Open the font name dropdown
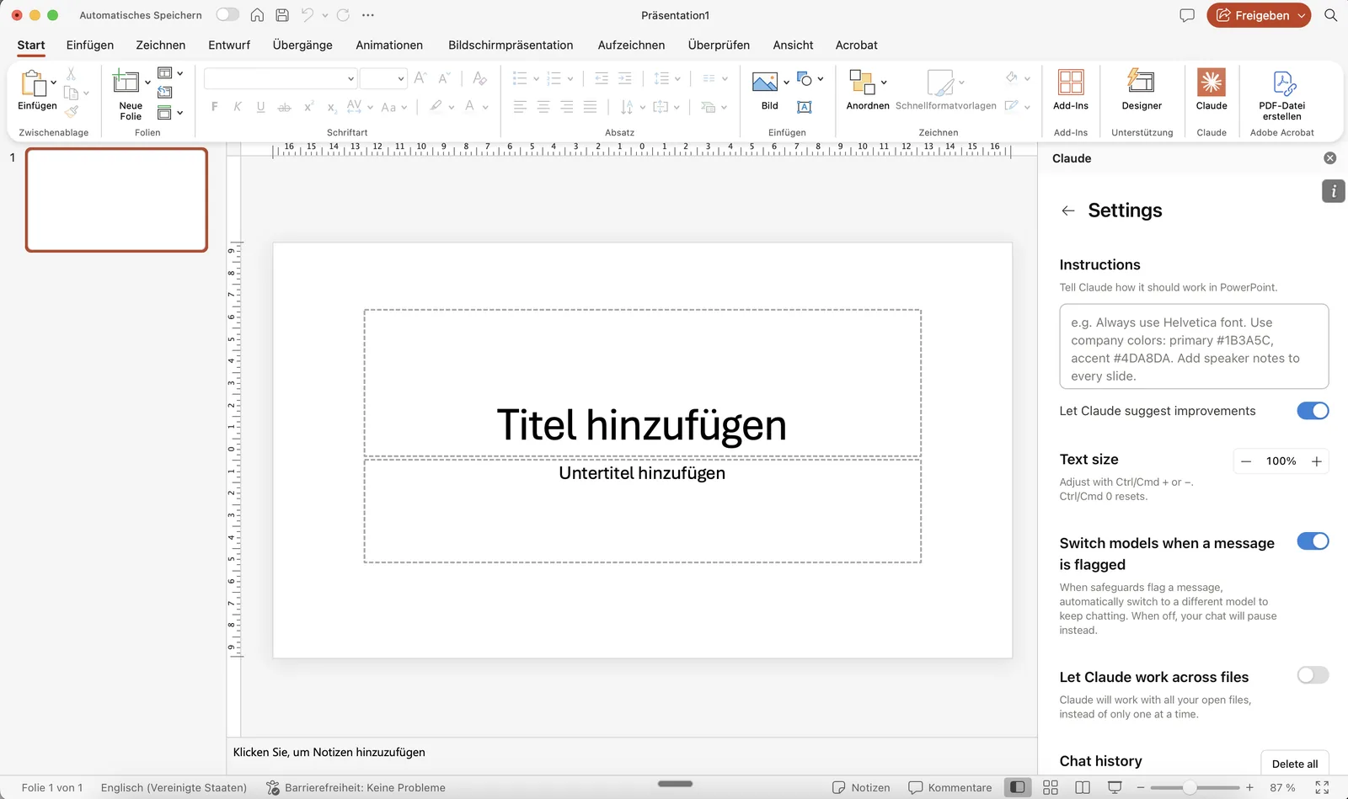This screenshot has height=799, width=1348. coord(350,78)
